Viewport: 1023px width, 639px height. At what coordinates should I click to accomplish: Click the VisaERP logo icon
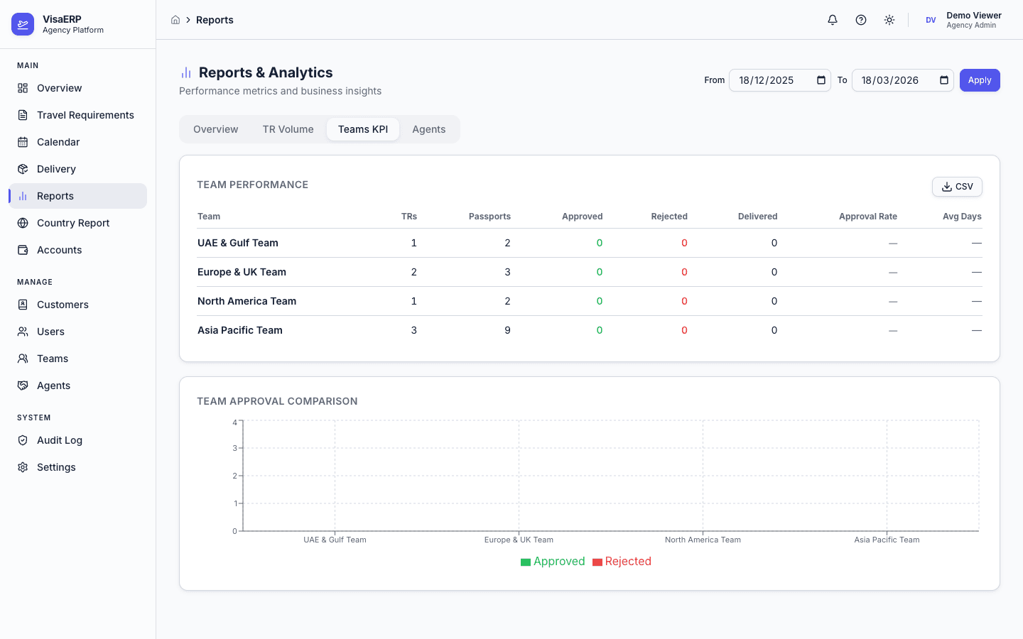click(23, 24)
